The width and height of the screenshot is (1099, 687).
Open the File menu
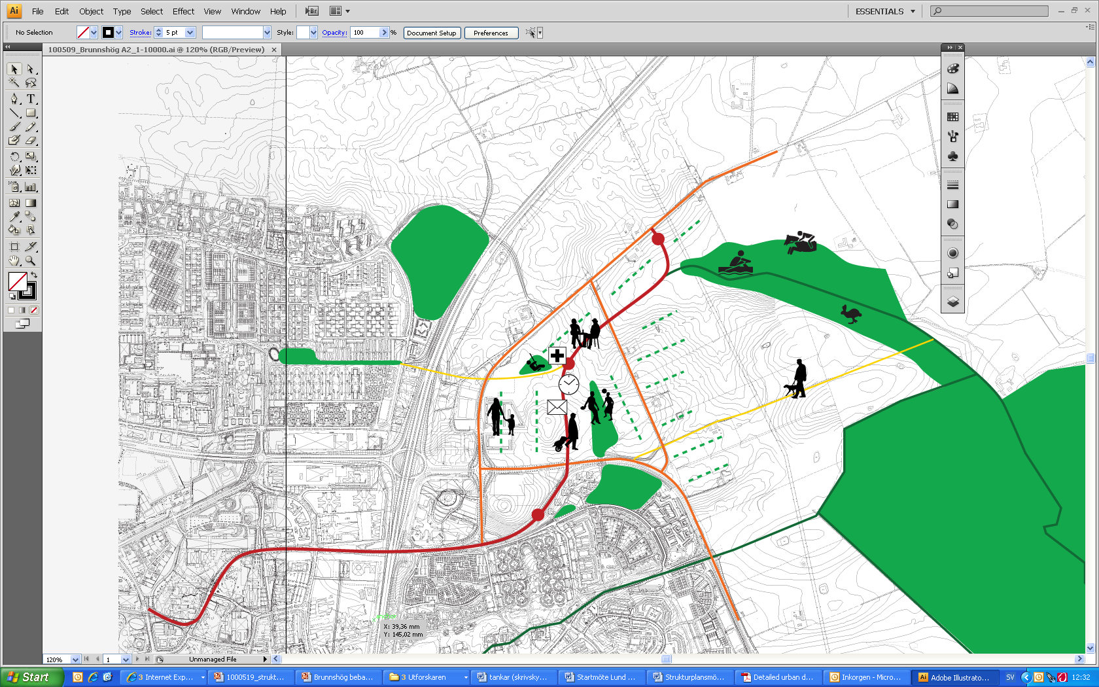(x=38, y=11)
